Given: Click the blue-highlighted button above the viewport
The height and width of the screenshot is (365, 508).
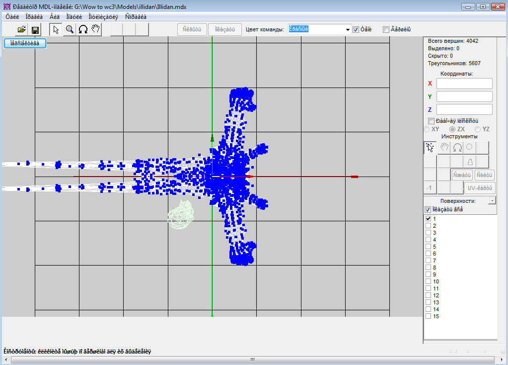Looking at the screenshot, I should (x=25, y=44).
